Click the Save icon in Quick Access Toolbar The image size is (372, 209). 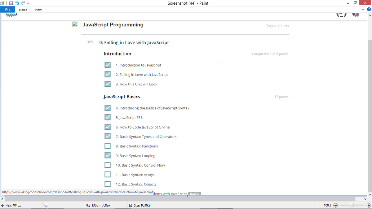pyautogui.click(x=11, y=3)
